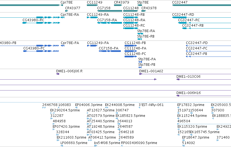Open EST EK211603.5prime
The width and height of the screenshot is (231, 147).
pyautogui.click(x=71, y=137)
